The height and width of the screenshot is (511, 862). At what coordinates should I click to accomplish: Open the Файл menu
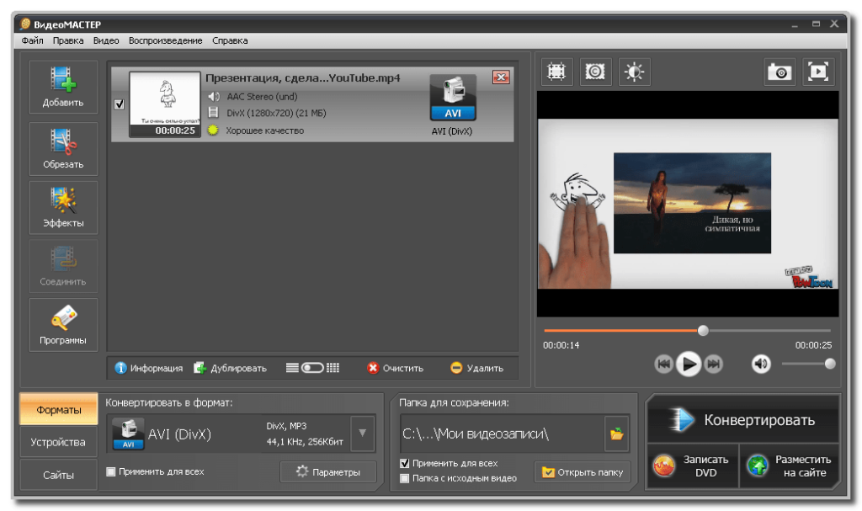(33, 40)
